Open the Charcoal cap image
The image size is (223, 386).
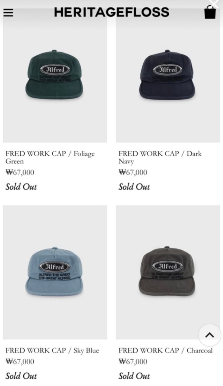[168, 272]
